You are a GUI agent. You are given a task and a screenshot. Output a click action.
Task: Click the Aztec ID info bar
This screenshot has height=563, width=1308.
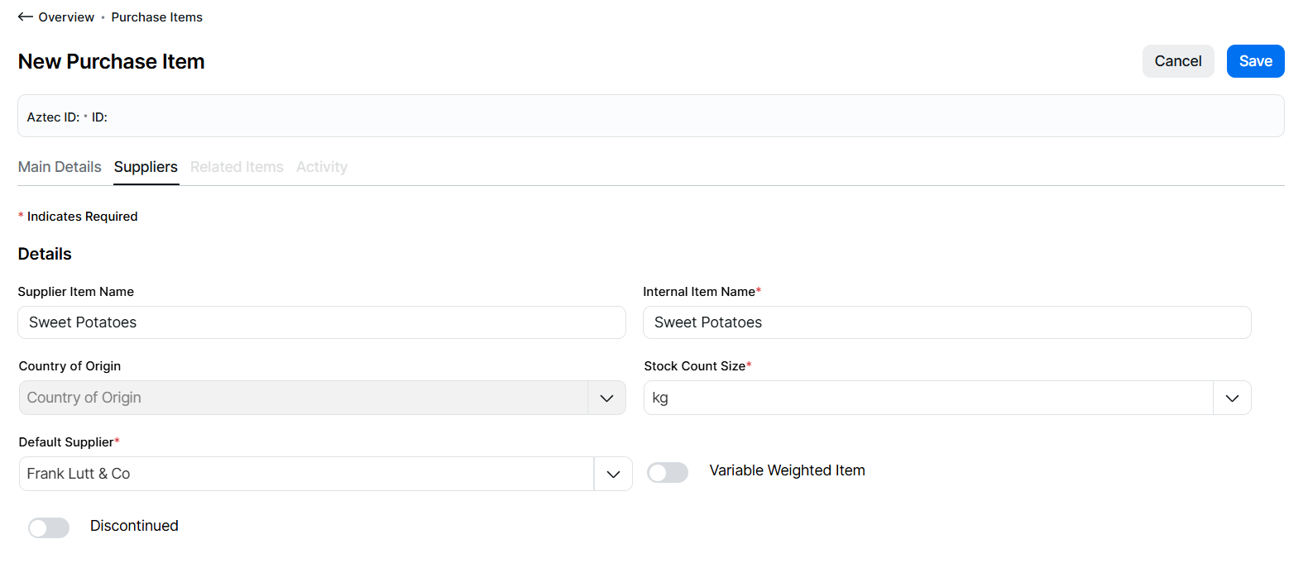(x=650, y=117)
